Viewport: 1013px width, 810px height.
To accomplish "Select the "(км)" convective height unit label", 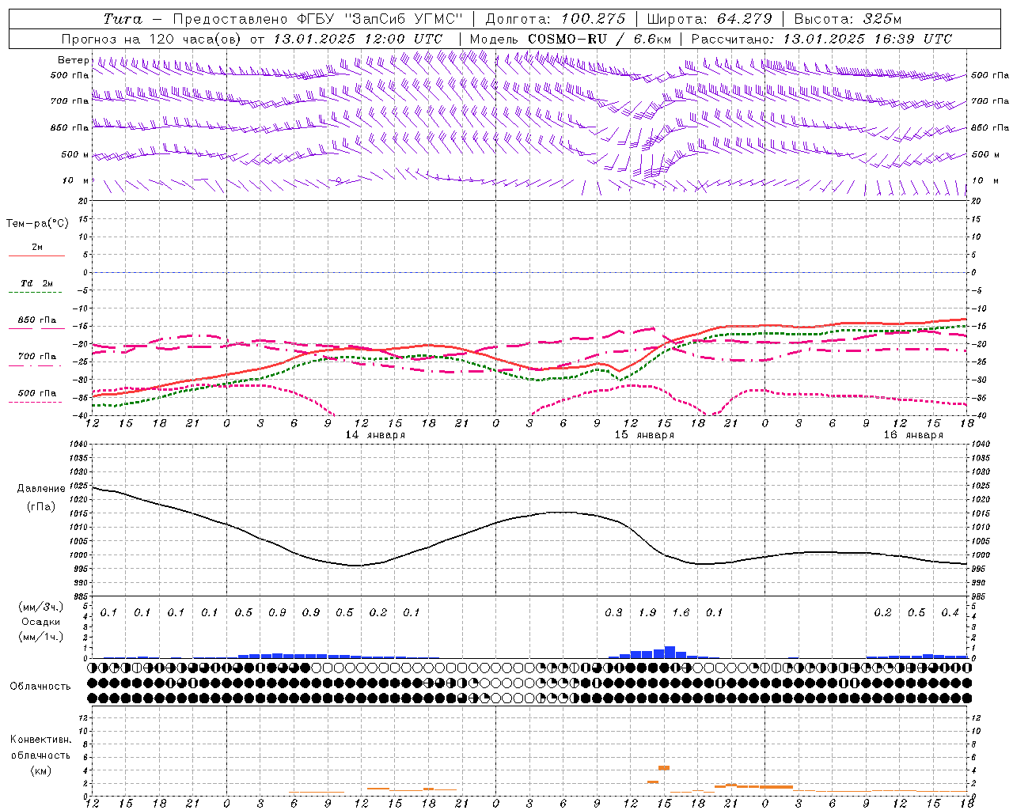I will (x=40, y=770).
